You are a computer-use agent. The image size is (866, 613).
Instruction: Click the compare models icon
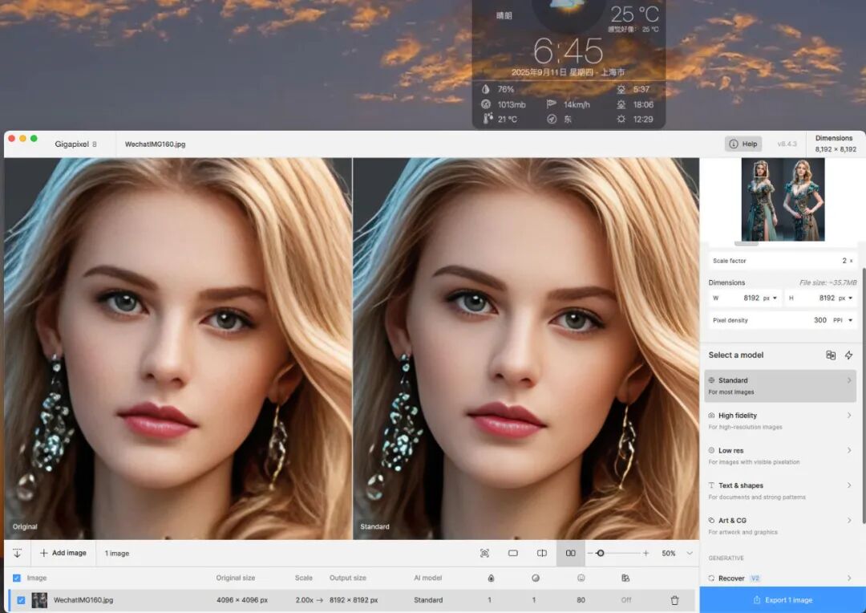(831, 355)
